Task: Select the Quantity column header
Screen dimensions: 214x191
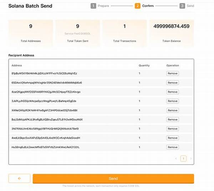Action: [144, 65]
